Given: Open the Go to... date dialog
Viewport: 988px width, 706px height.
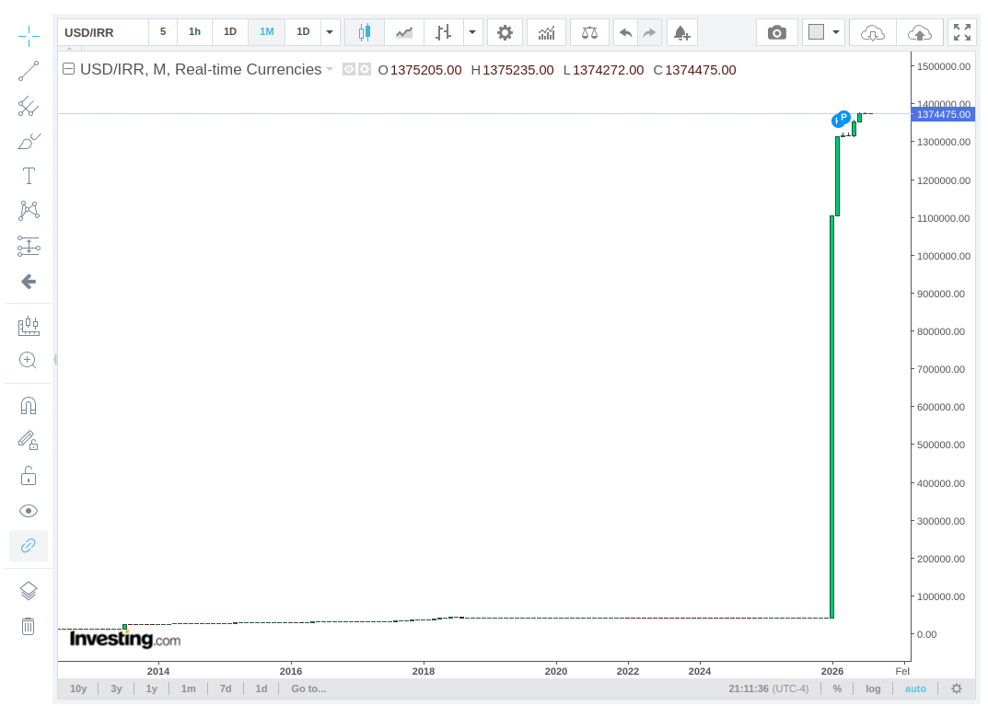Looking at the screenshot, I should pos(308,689).
